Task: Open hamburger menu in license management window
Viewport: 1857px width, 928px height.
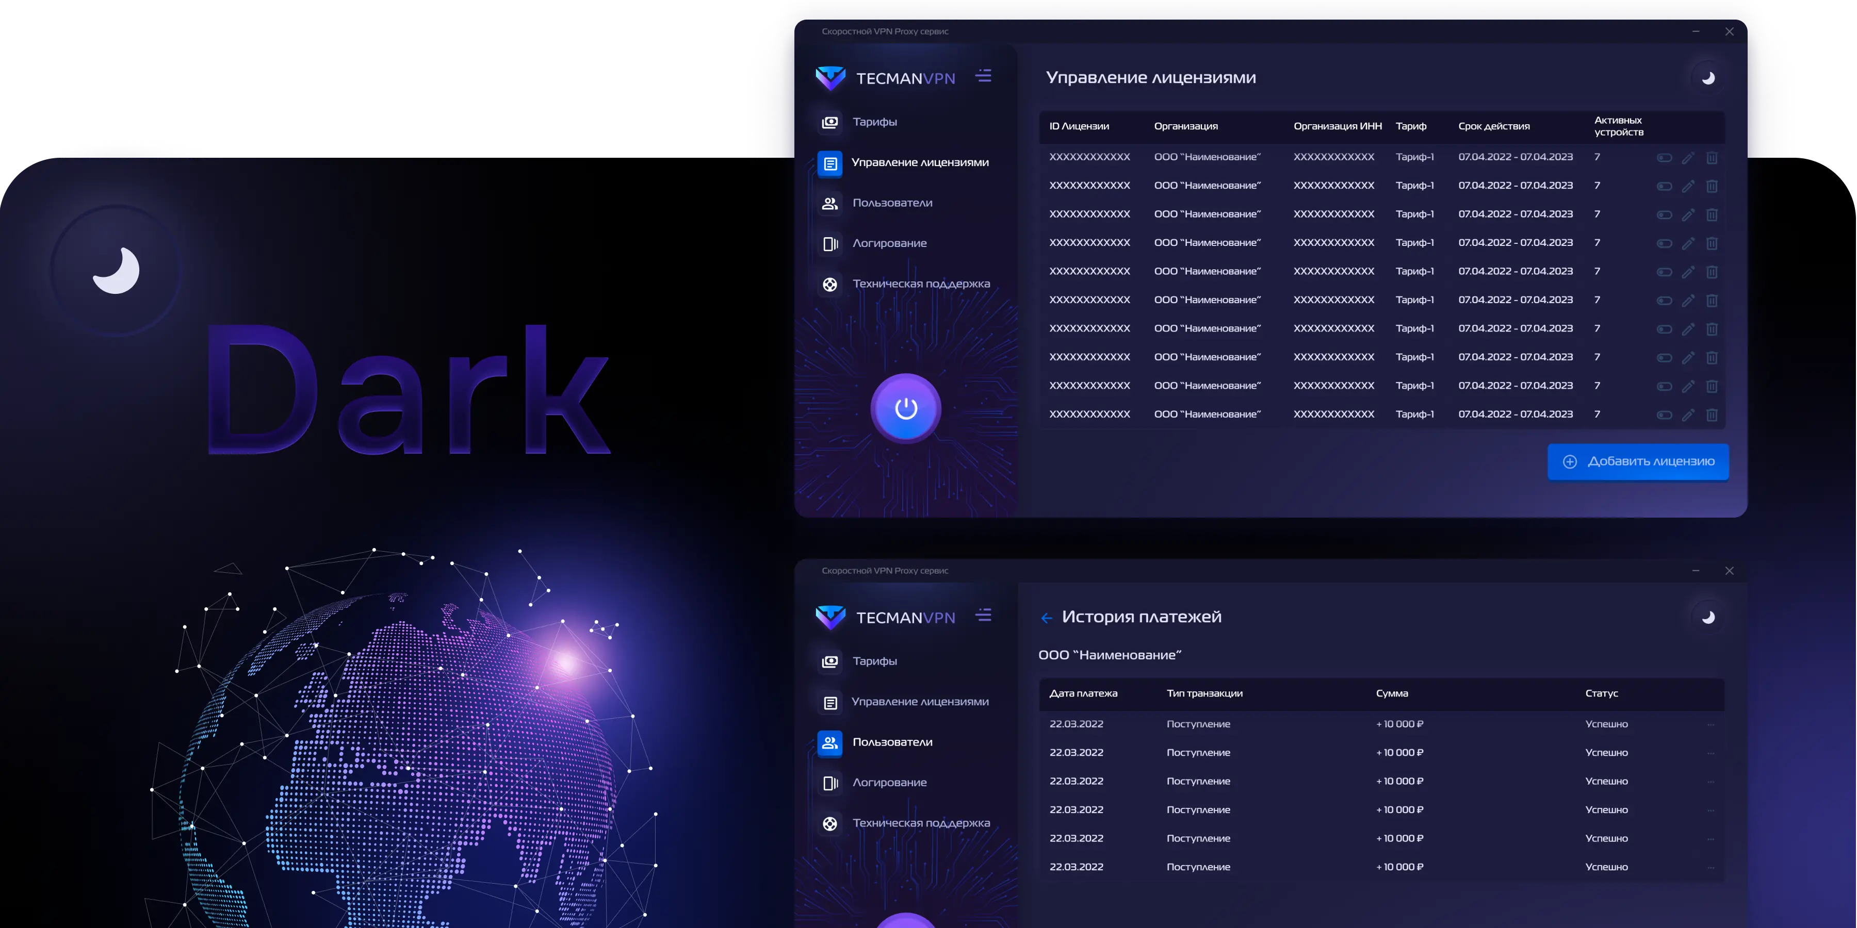Action: [983, 76]
